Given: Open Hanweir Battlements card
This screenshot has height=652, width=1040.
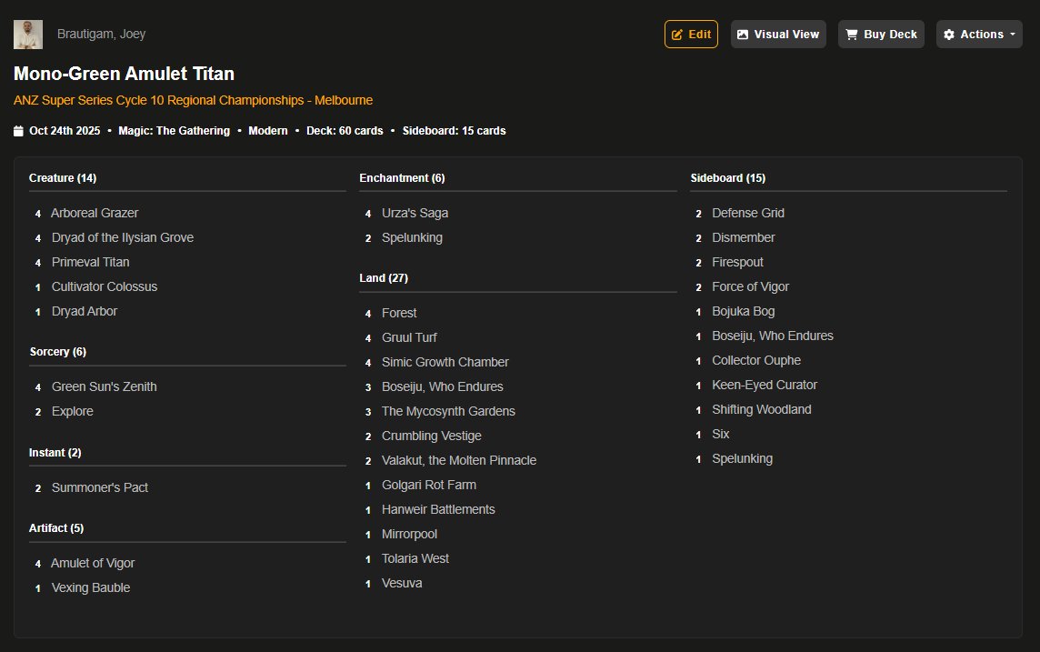Looking at the screenshot, I should [438, 509].
